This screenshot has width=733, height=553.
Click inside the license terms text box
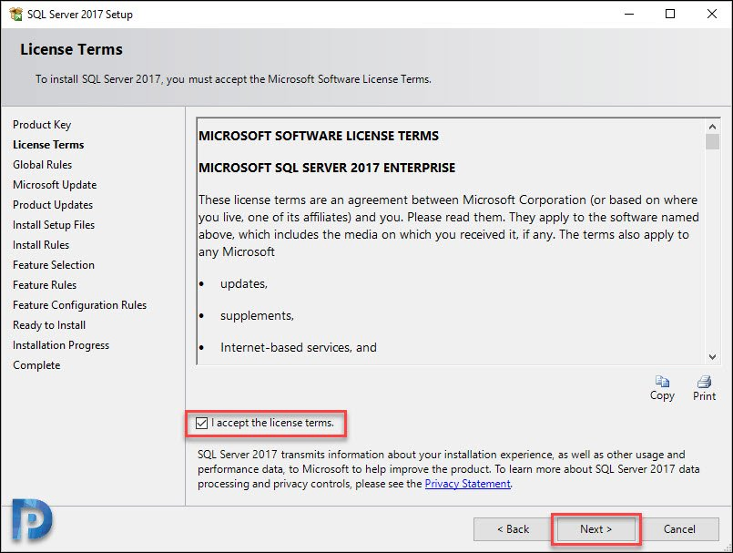point(451,241)
